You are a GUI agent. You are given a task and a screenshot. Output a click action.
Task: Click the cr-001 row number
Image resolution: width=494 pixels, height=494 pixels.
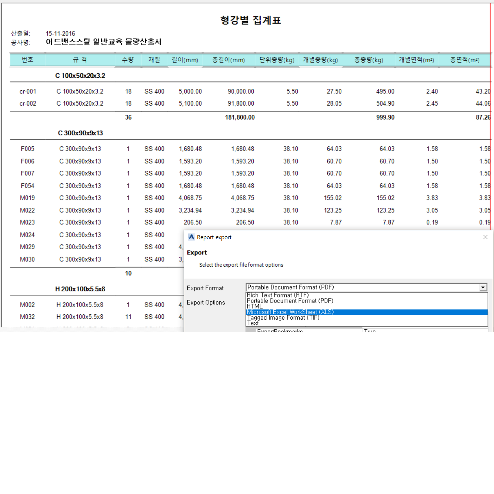(x=28, y=91)
